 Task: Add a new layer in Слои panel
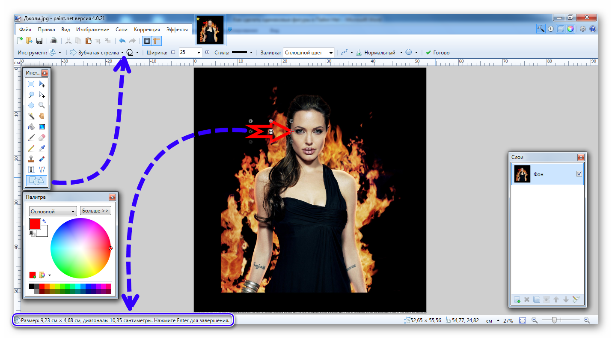pyautogui.click(x=517, y=300)
